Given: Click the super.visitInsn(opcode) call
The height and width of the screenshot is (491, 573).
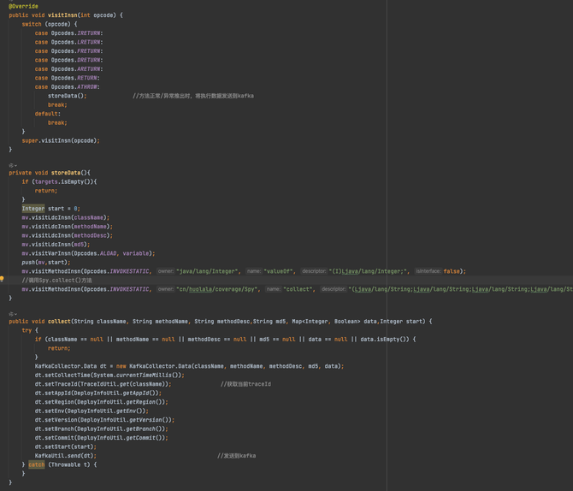Looking at the screenshot, I should pos(60,140).
